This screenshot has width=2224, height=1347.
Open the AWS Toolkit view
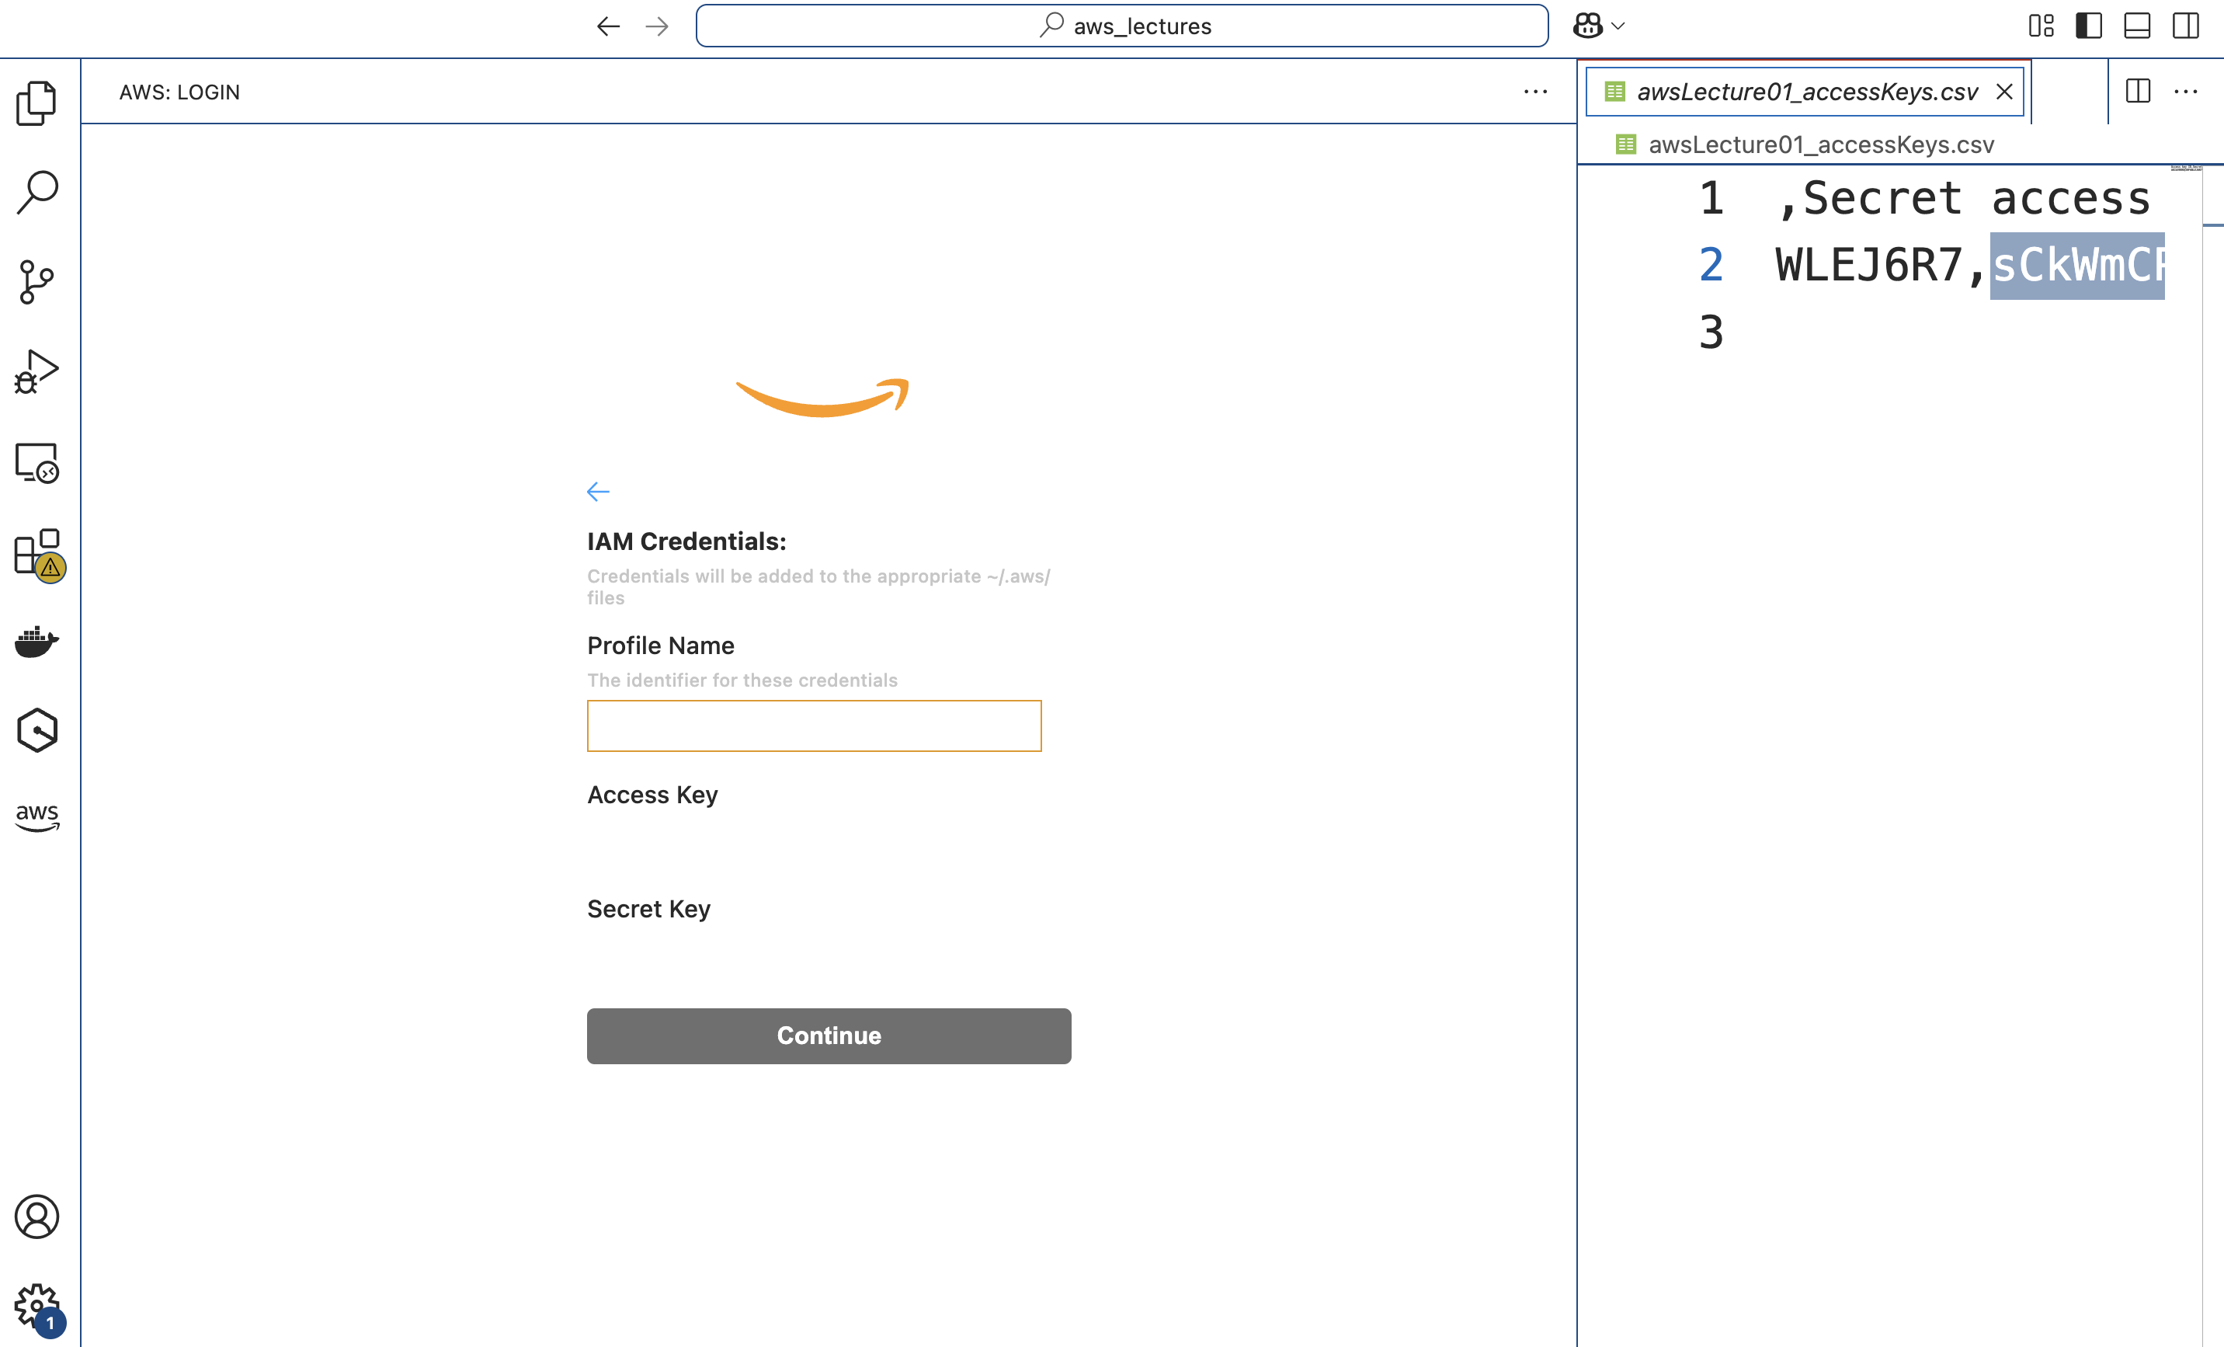37,818
